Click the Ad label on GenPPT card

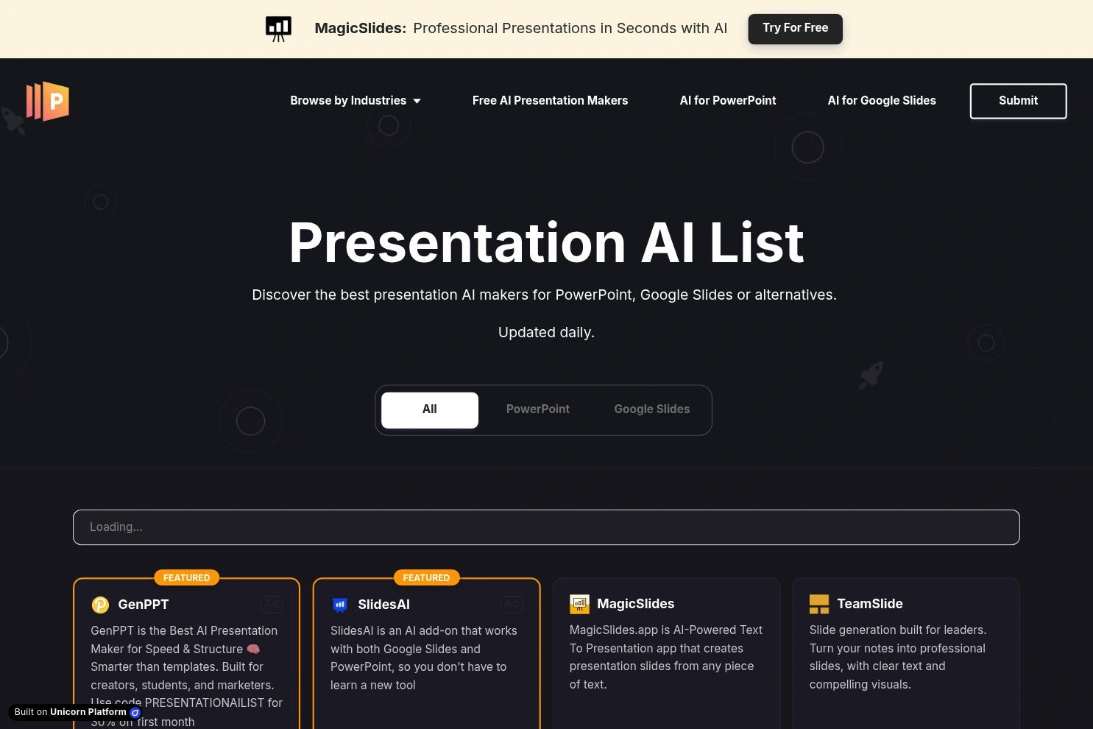tap(271, 604)
